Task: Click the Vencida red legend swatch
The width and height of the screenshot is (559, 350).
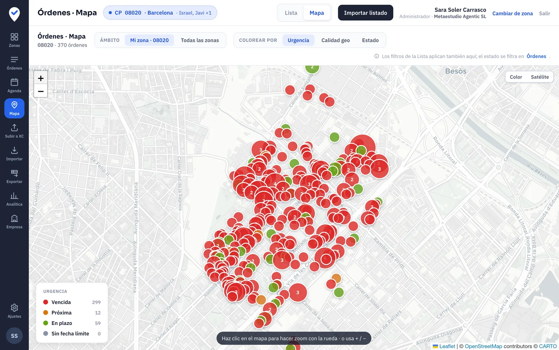Action: (45, 302)
